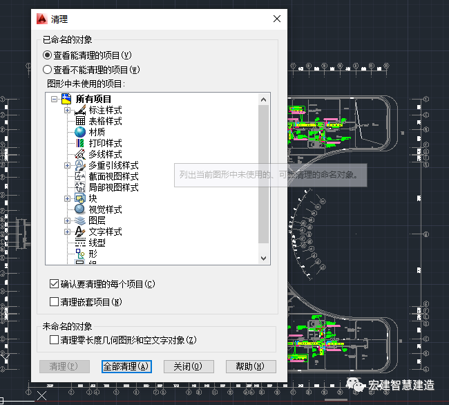Select the 多线样式 tree label
Screen dimensions: 449x405
click(106, 154)
